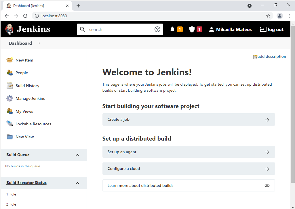Viewport: 295px width, 209px height.
Task: Click Set up an agent
Action: (x=189, y=152)
